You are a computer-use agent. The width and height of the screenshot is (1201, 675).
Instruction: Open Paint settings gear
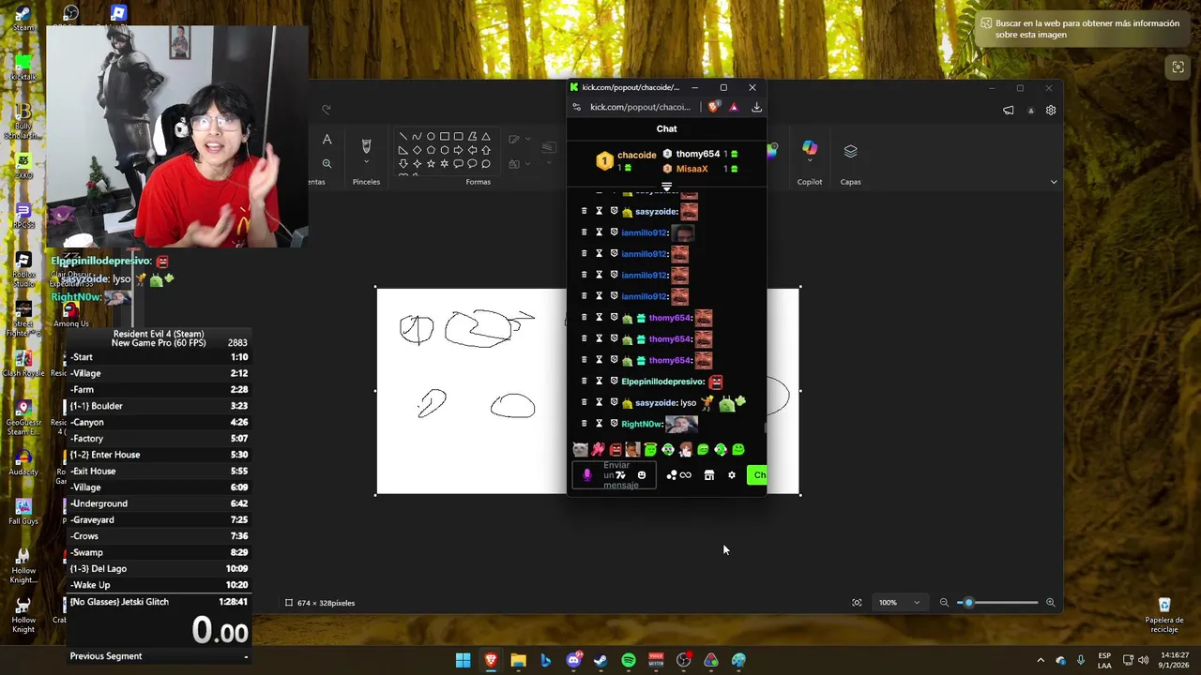(x=1051, y=111)
